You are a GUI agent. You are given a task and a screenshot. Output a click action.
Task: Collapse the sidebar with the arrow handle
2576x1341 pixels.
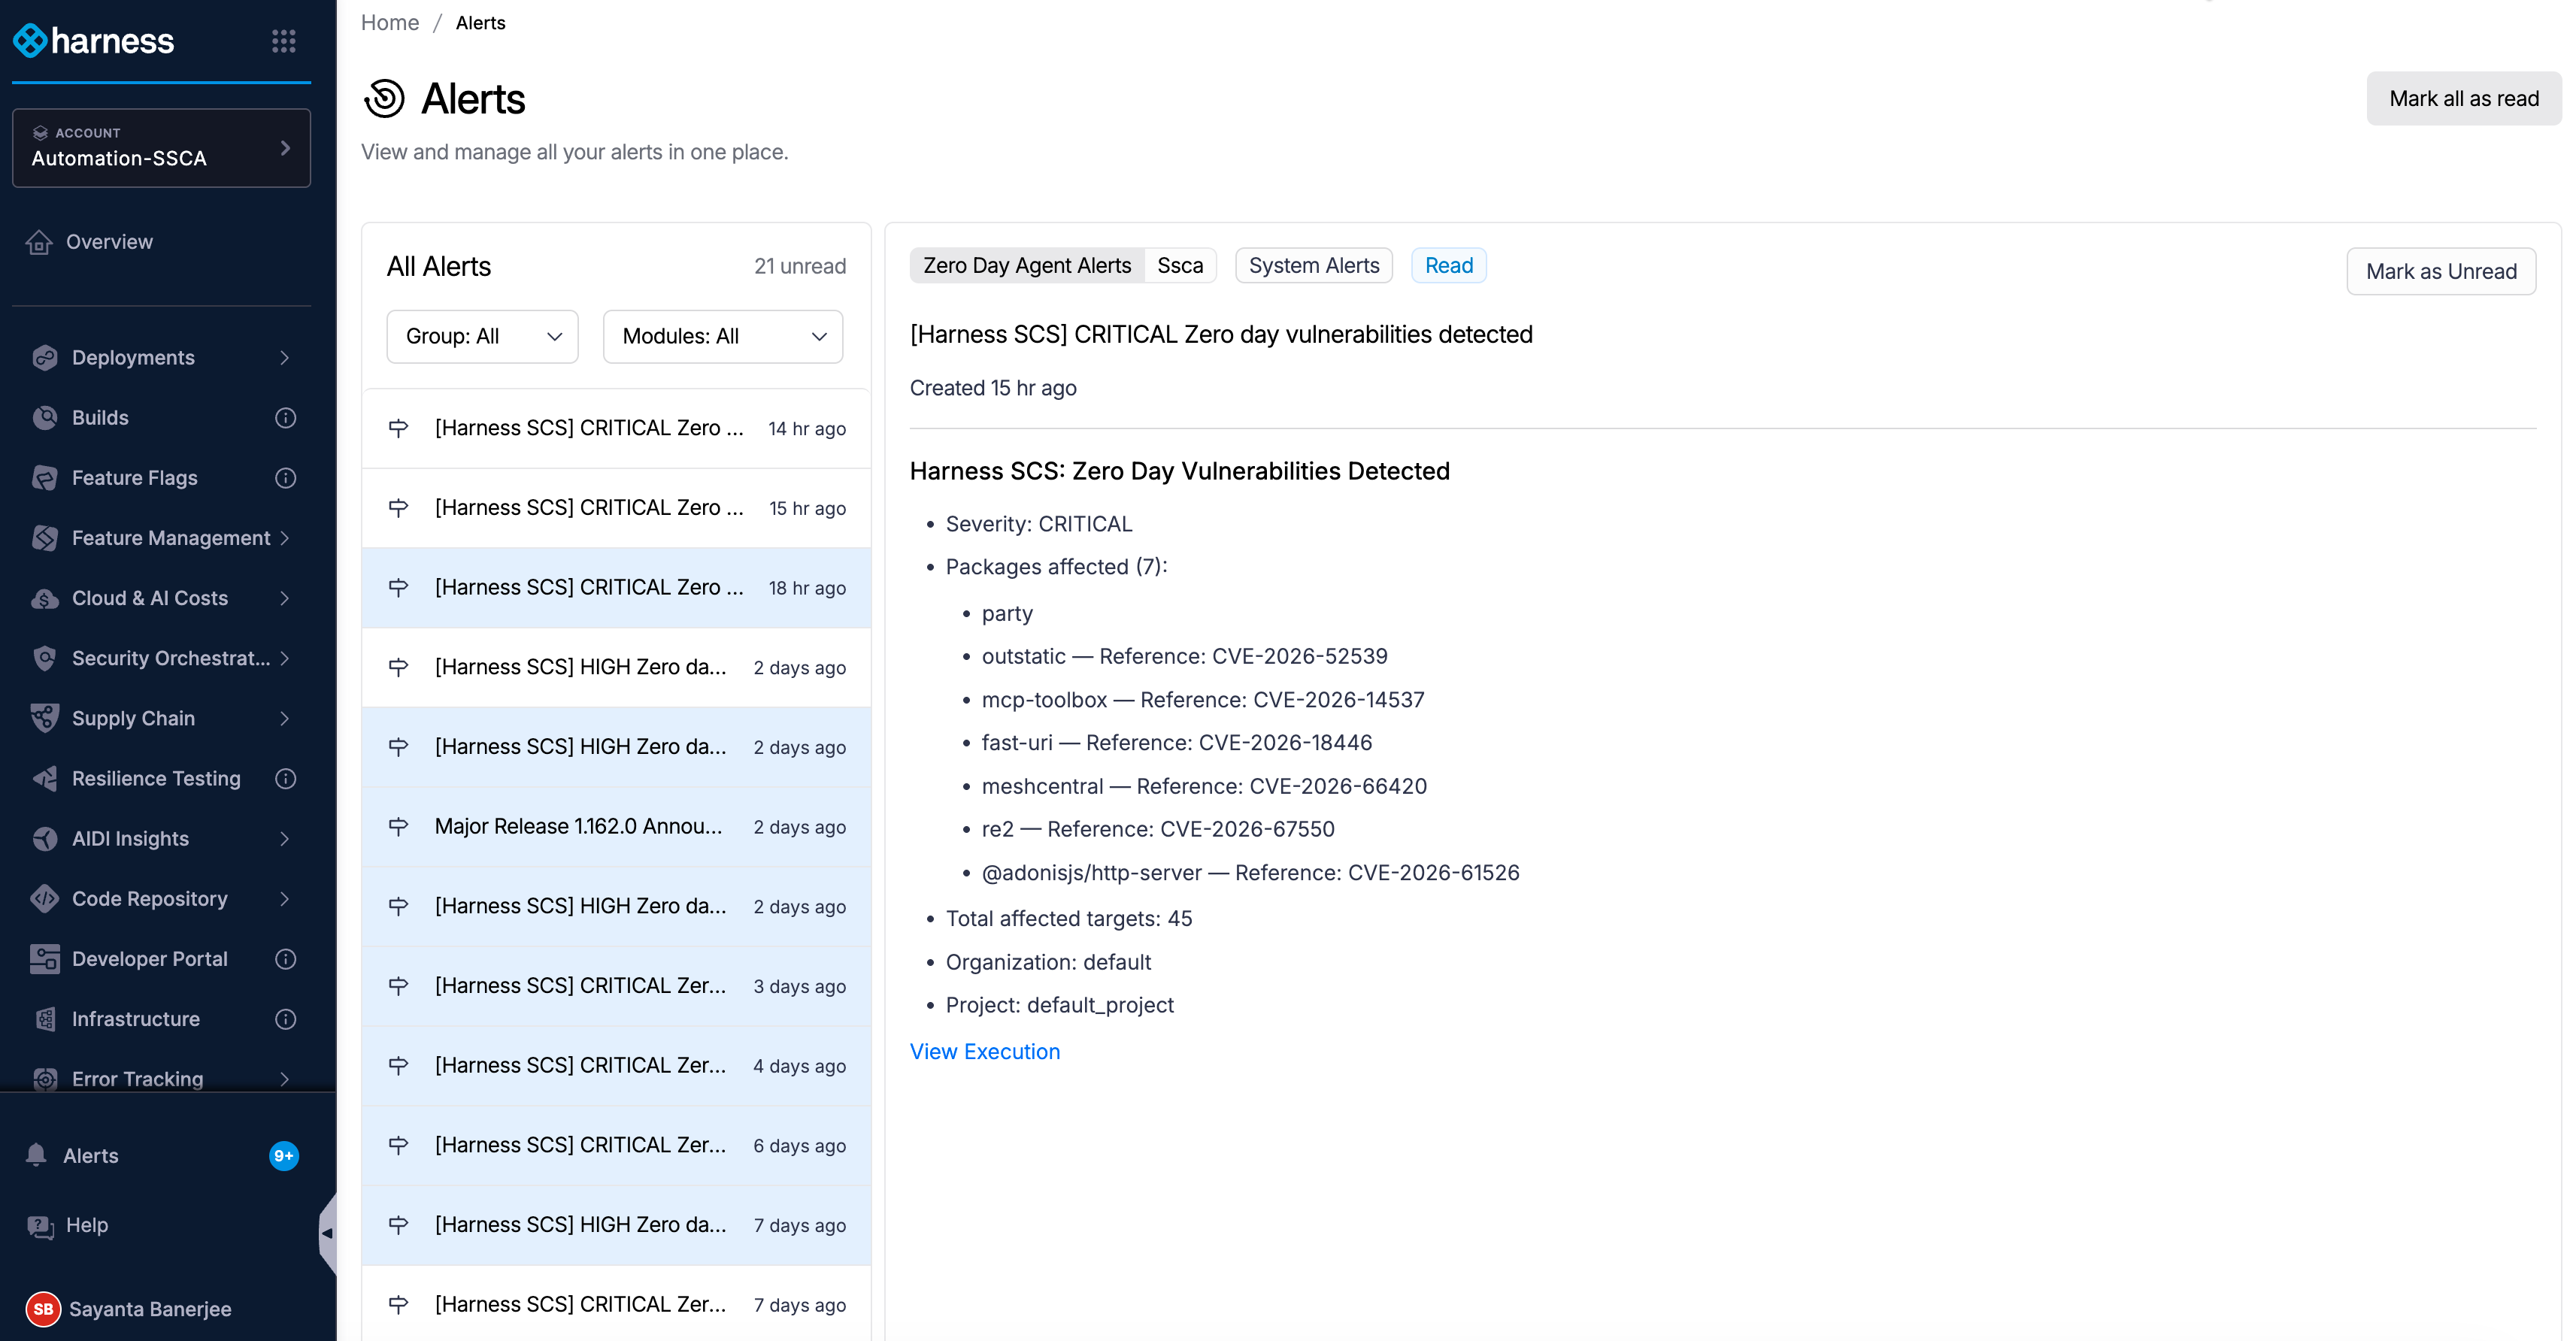coord(327,1233)
